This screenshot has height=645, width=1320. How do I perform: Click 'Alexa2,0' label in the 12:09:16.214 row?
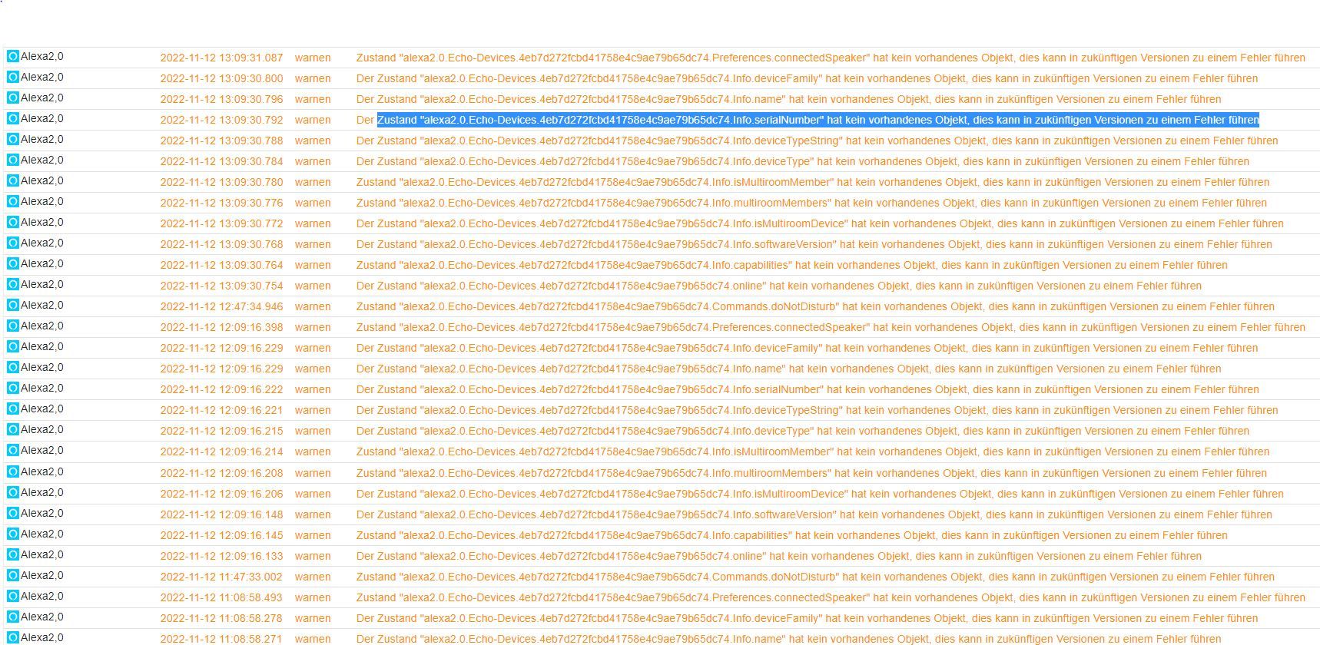(x=42, y=450)
